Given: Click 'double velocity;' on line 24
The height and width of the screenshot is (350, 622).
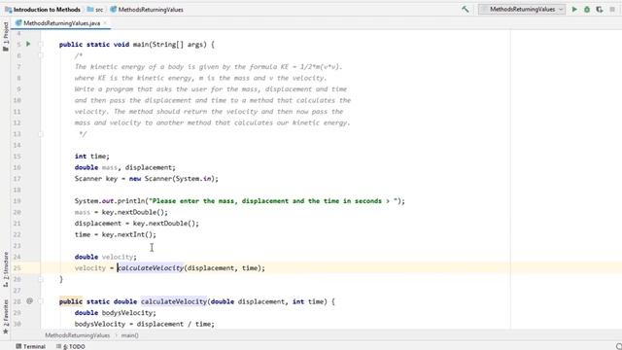Looking at the screenshot, I should click(106, 257).
